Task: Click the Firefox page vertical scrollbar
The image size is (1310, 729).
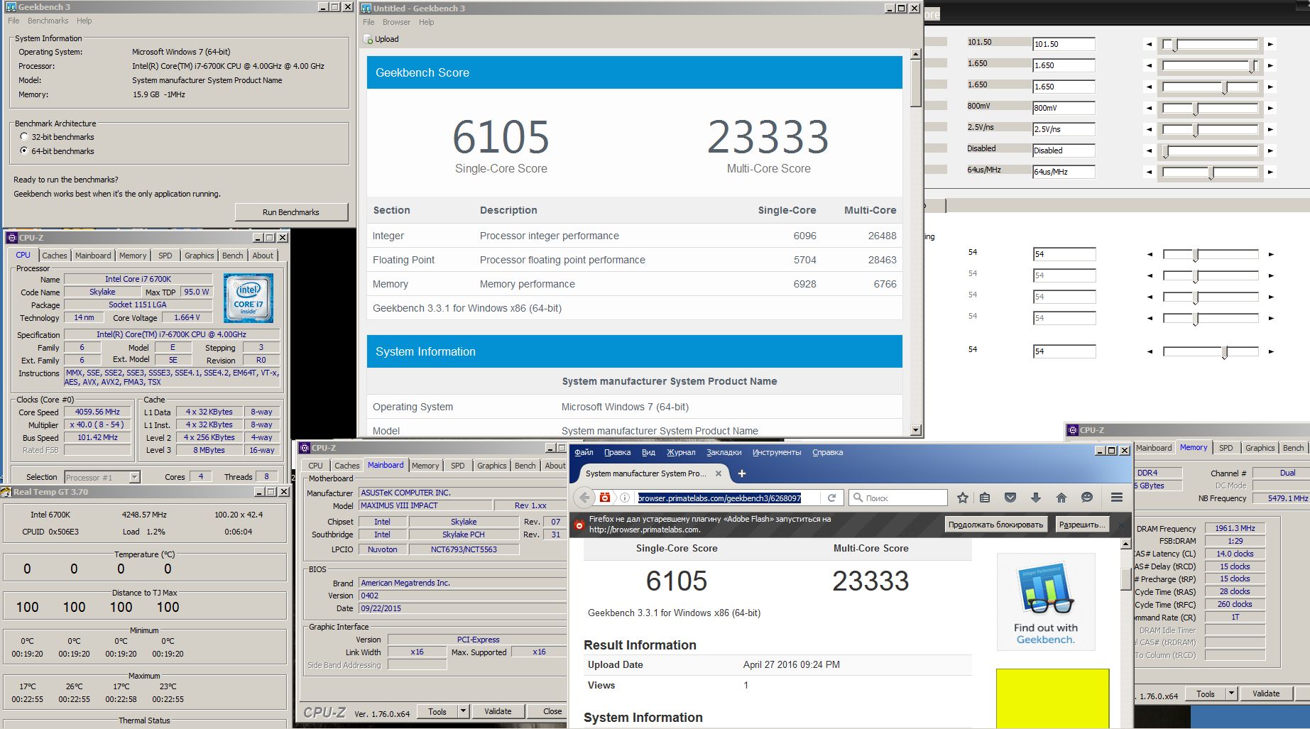Action: coord(1125,633)
